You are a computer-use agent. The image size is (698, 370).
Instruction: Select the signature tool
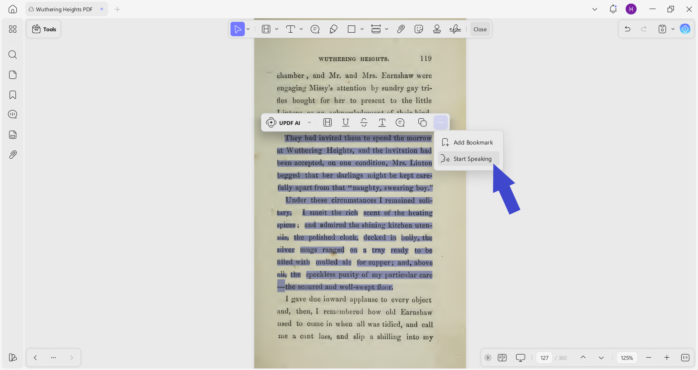point(455,29)
